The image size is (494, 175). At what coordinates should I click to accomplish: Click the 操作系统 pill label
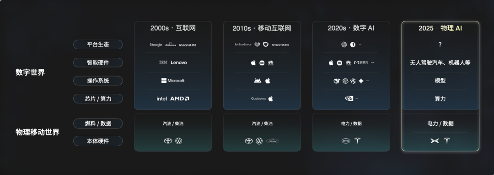98,81
